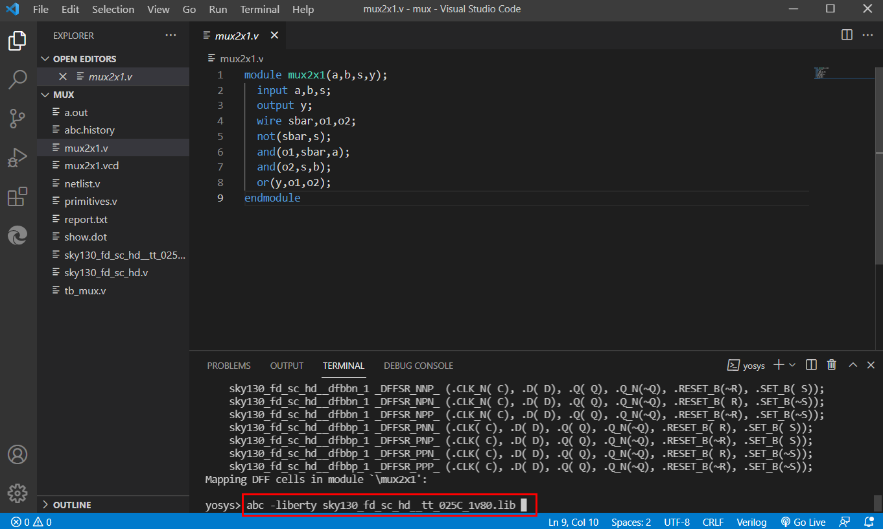Viewport: 883px width, 529px height.
Task: Switch to the DEBUG CONSOLE tab
Action: [418, 365]
